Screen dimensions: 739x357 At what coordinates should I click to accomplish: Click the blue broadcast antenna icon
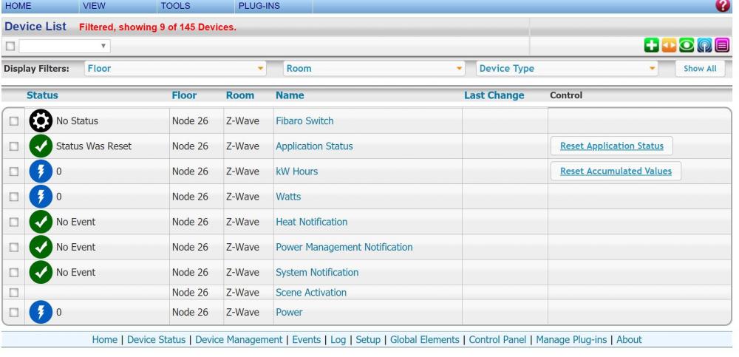(x=697, y=46)
